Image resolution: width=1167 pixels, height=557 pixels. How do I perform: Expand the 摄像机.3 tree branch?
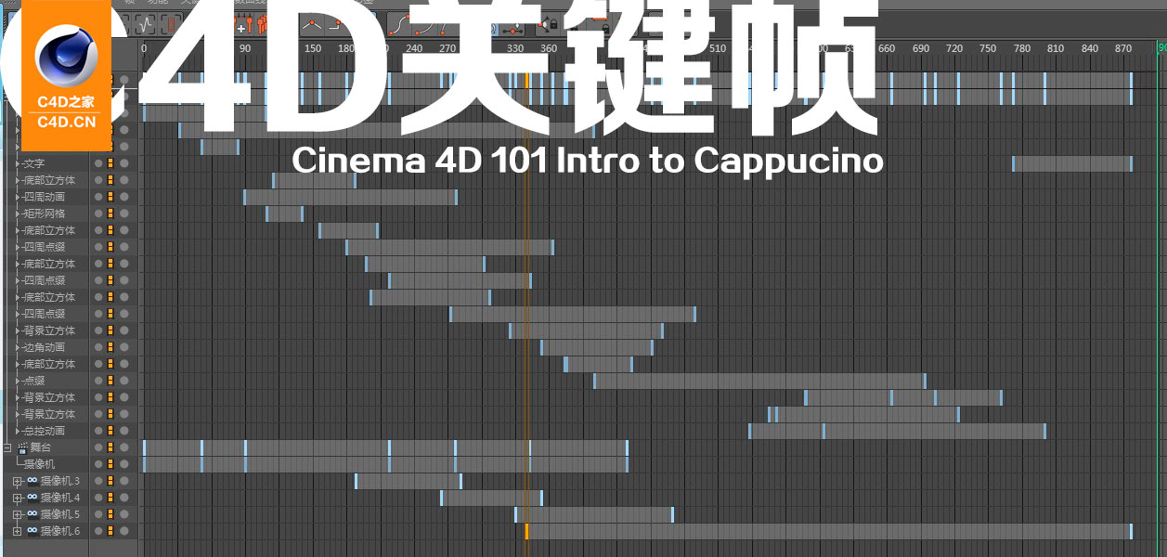point(17,481)
